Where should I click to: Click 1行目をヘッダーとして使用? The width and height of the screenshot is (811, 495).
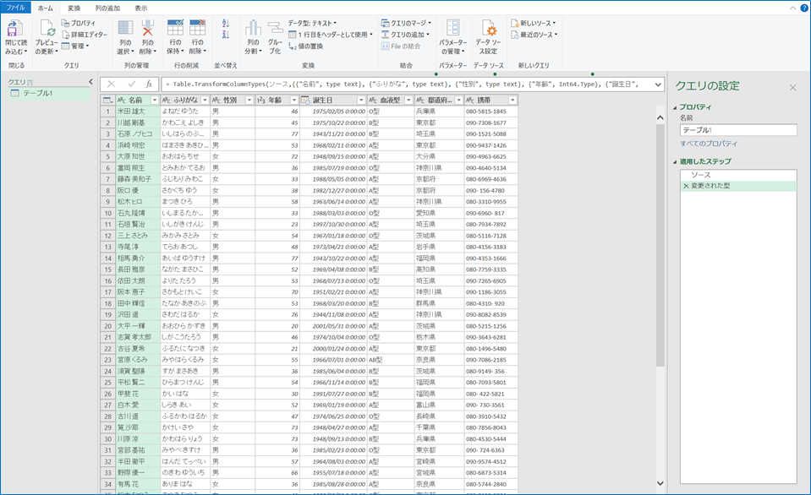click(331, 35)
